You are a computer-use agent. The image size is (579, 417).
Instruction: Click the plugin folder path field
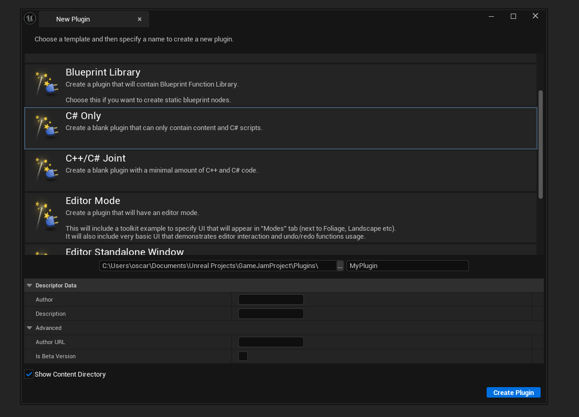coord(217,266)
